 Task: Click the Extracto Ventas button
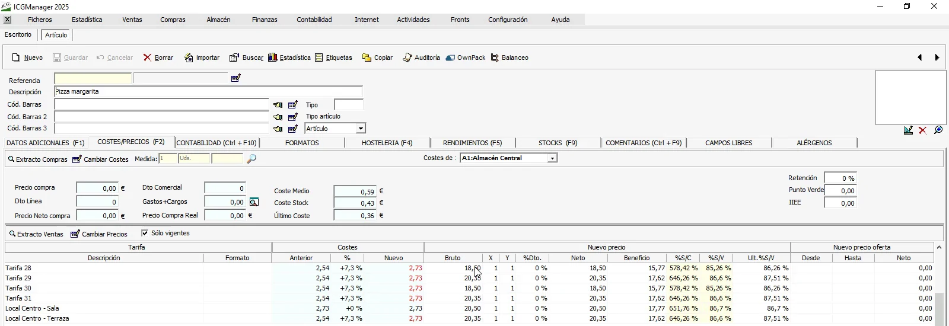36,234
